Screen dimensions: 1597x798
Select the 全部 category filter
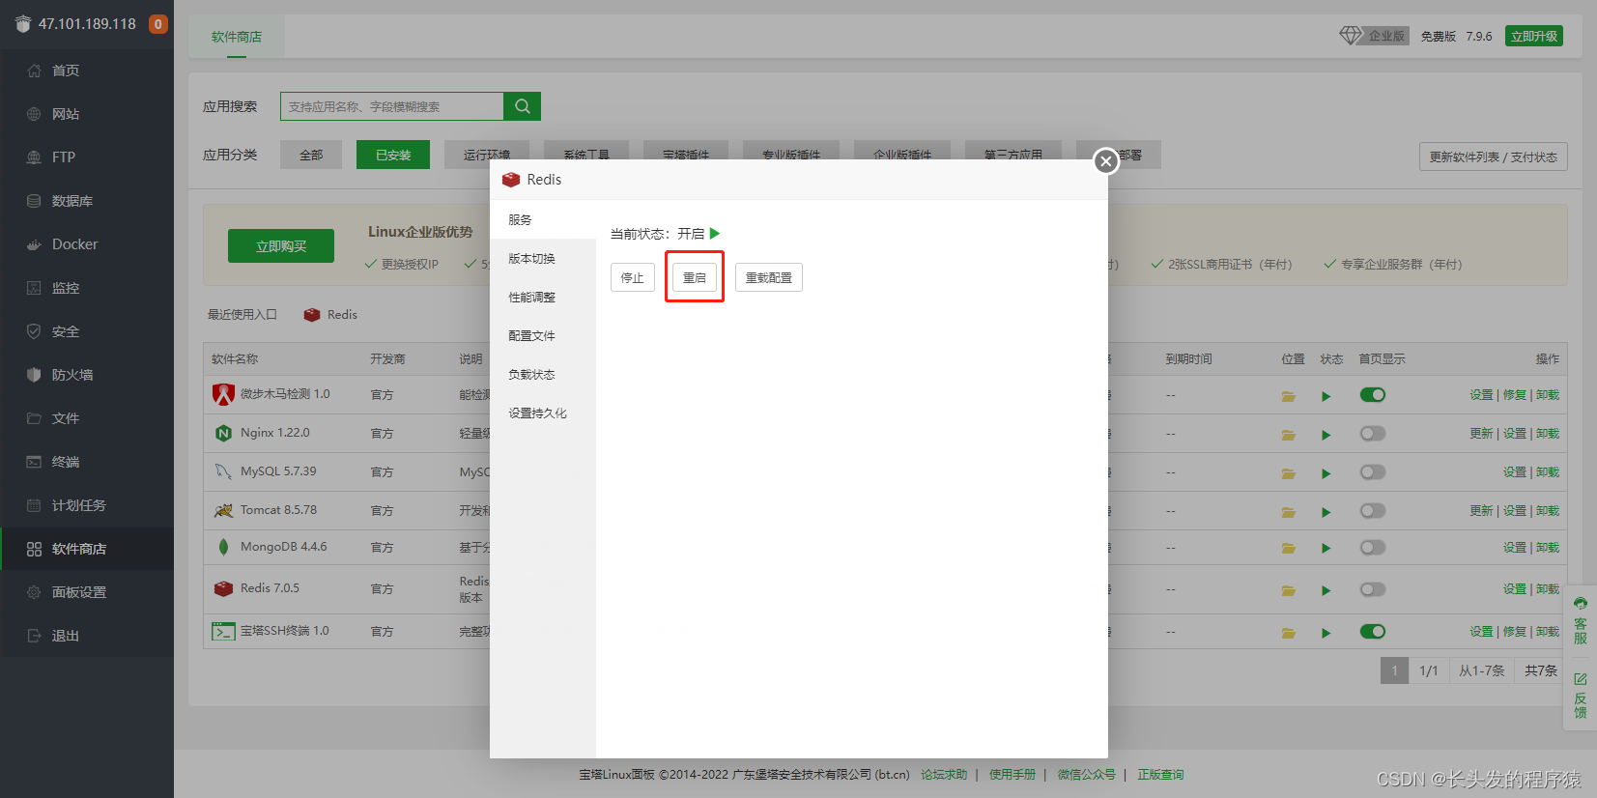pyautogui.click(x=311, y=155)
